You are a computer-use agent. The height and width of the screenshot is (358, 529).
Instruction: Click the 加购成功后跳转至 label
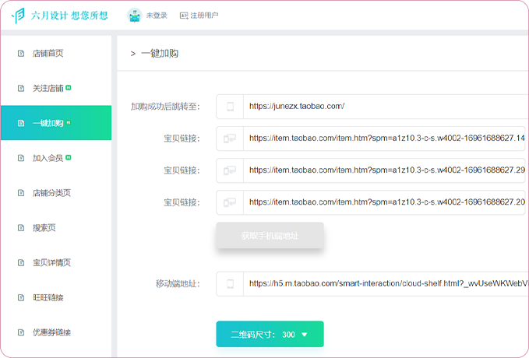(x=165, y=107)
